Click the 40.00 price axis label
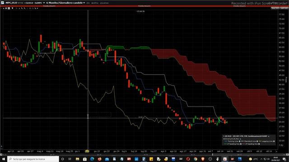 [x=282, y=85]
